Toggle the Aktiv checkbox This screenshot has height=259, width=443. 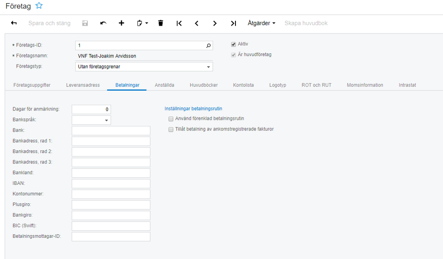click(x=233, y=44)
